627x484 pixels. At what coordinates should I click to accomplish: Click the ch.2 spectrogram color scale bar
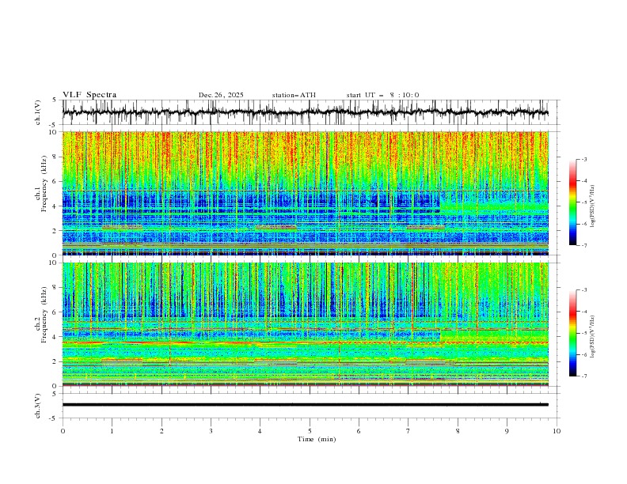point(572,333)
